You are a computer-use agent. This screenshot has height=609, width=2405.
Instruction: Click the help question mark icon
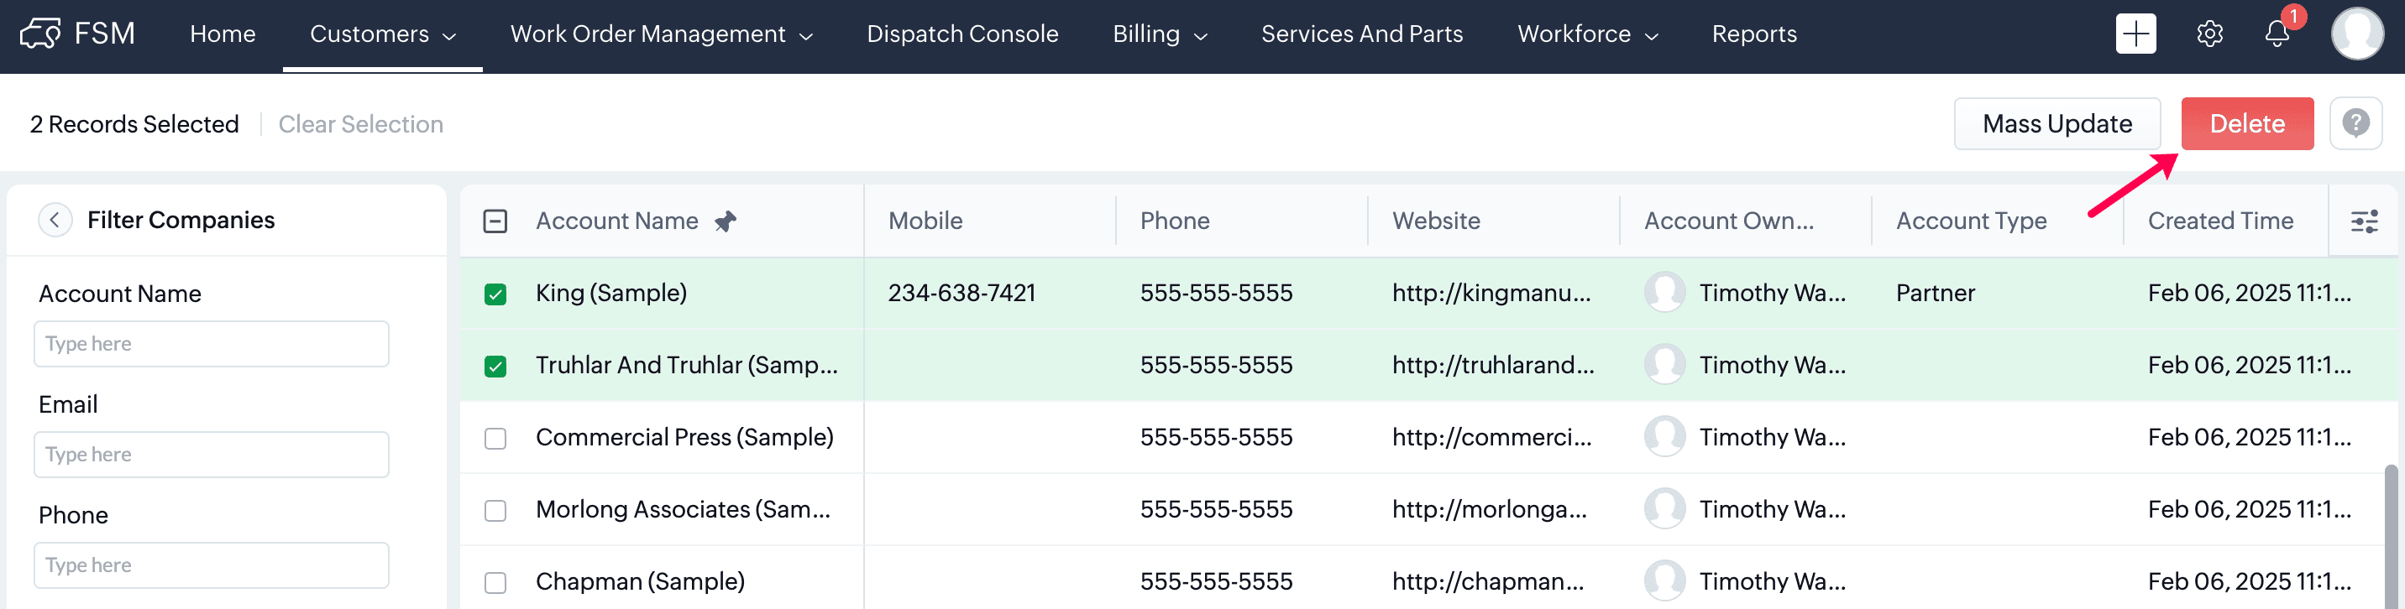coord(2355,123)
